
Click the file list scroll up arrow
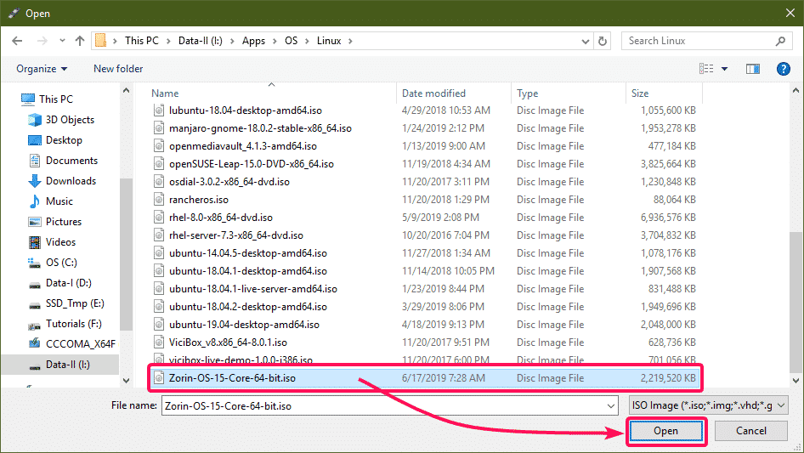(x=796, y=91)
